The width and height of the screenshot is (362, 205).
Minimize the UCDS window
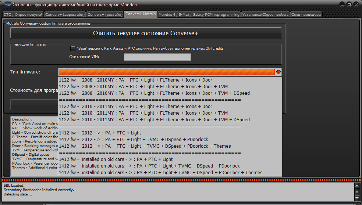[x=342, y=5]
